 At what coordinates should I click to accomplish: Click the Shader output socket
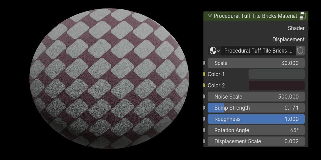coord(308,28)
